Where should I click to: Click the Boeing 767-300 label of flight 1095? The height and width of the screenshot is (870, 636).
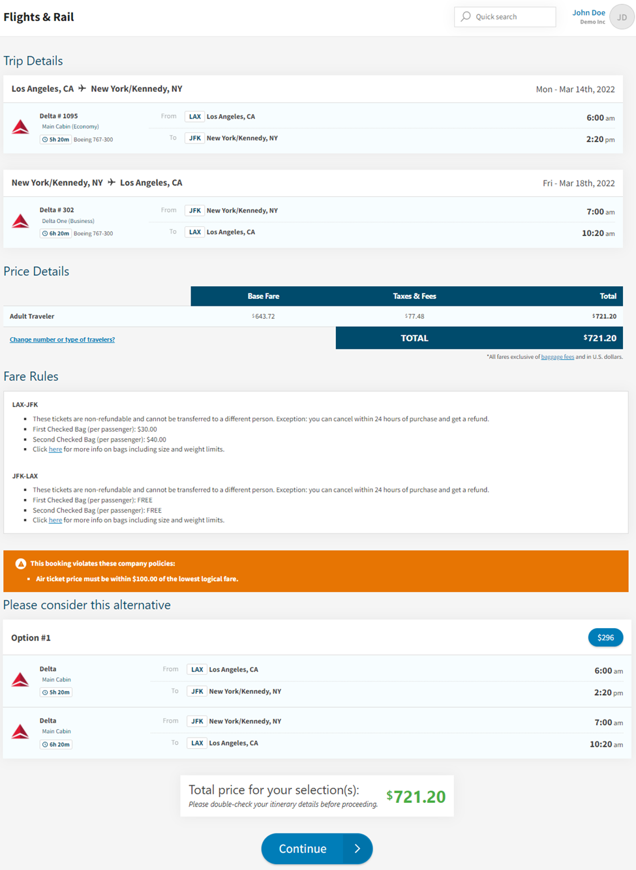pyautogui.click(x=93, y=140)
